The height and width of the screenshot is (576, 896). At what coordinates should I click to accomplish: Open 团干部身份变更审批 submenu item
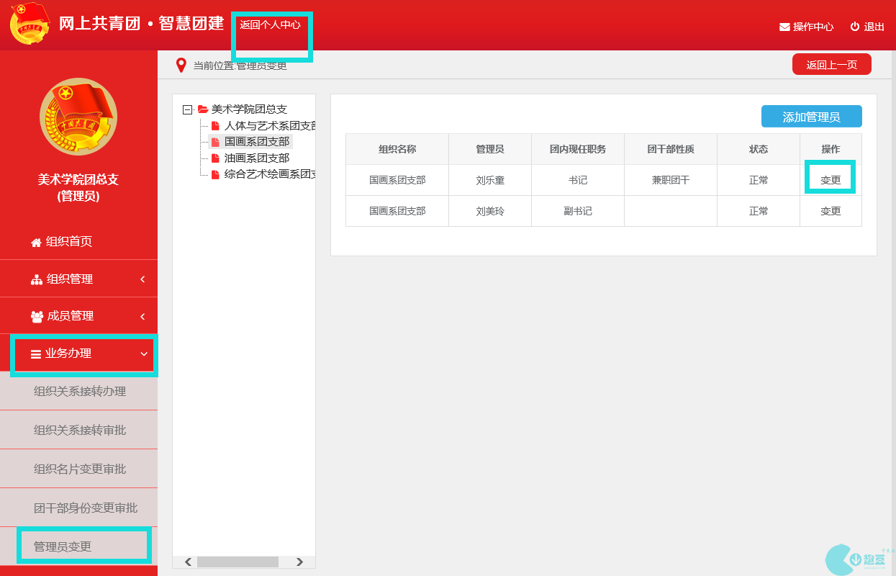tap(86, 508)
